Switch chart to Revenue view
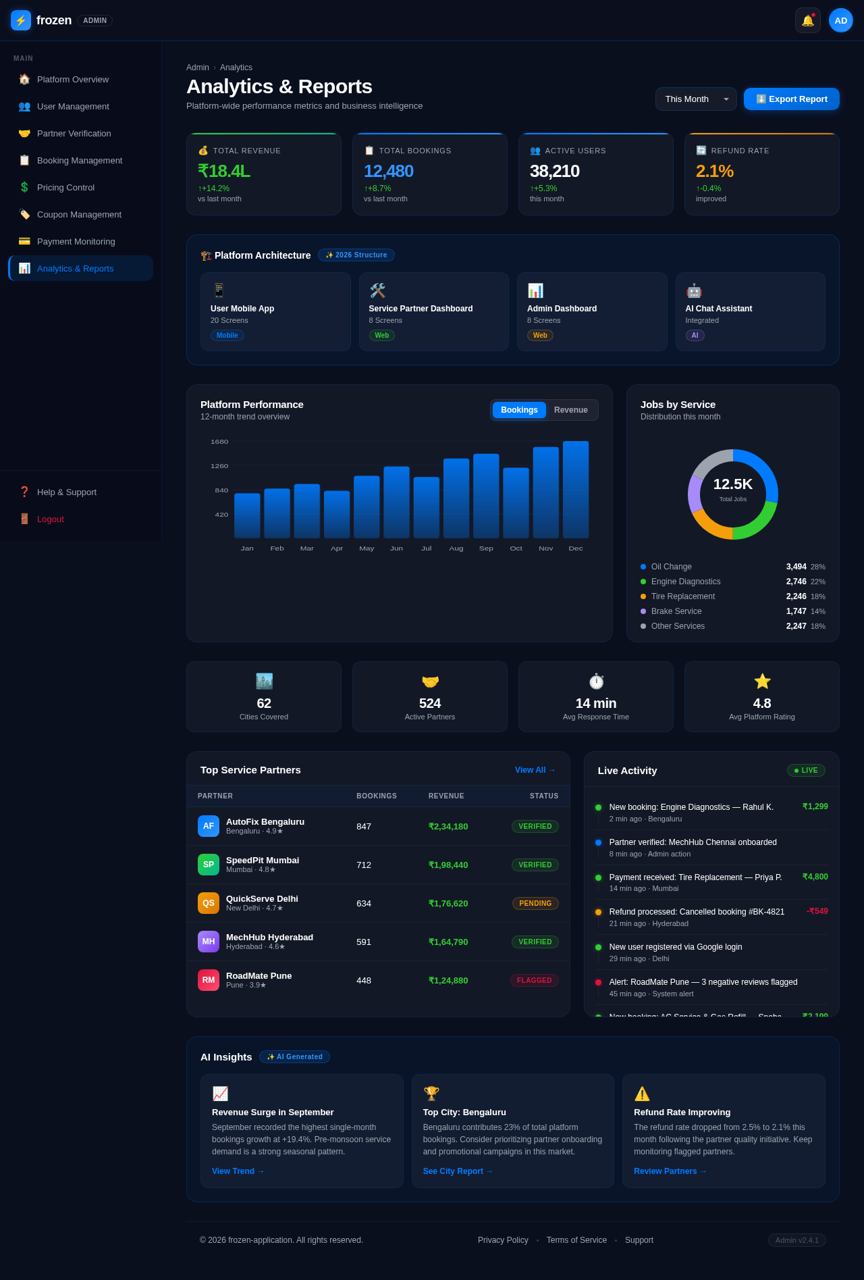864x1280 pixels. (x=571, y=410)
